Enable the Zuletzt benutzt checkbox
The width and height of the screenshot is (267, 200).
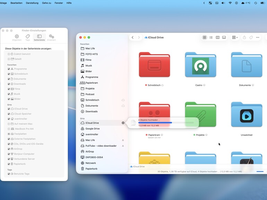9,54
